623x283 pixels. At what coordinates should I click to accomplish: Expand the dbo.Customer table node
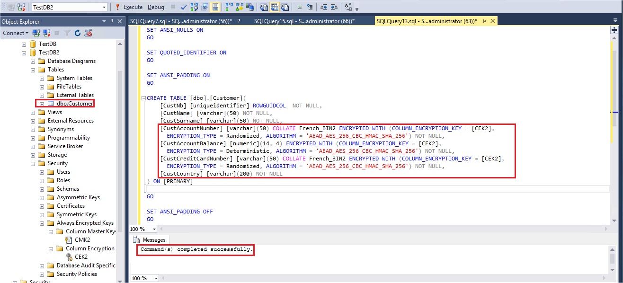coord(42,104)
